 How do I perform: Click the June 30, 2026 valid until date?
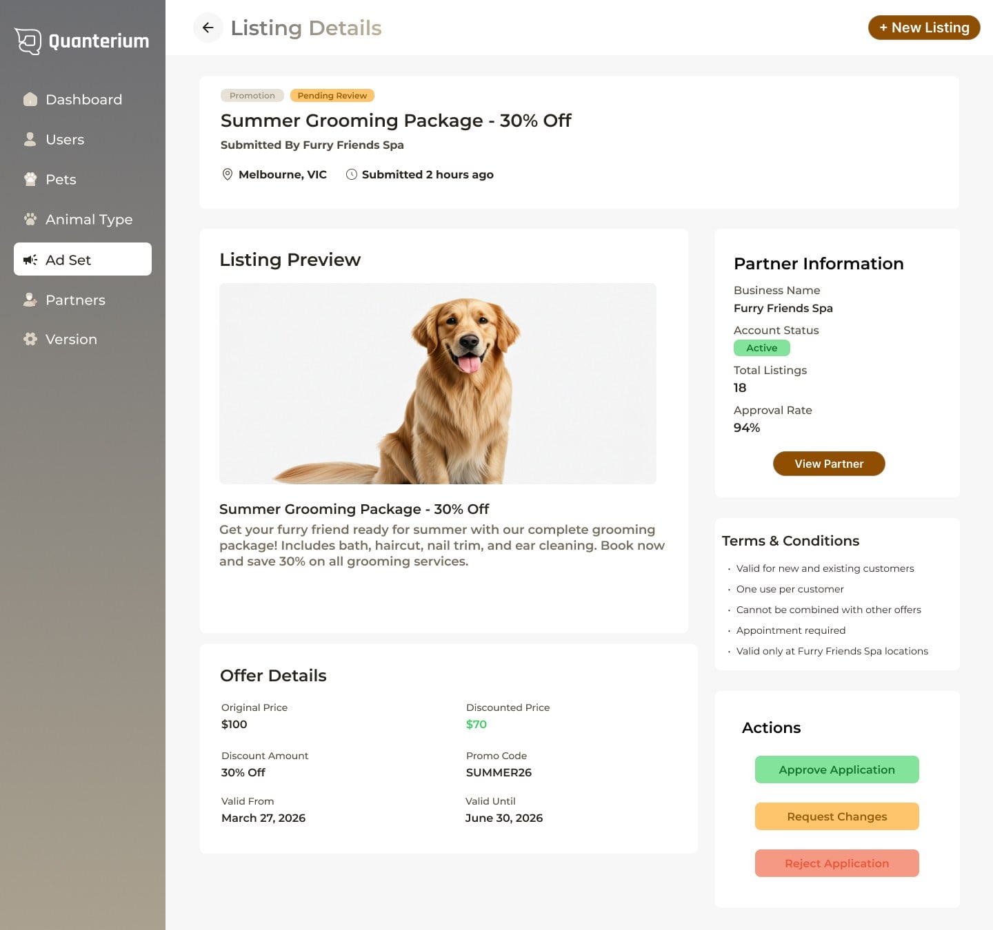coord(504,818)
